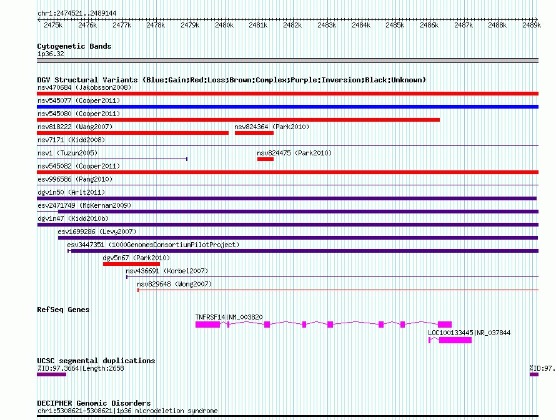The width and height of the screenshot is (556, 420).
Task: Click the 2487k ruler tick label
Action: 464,25
